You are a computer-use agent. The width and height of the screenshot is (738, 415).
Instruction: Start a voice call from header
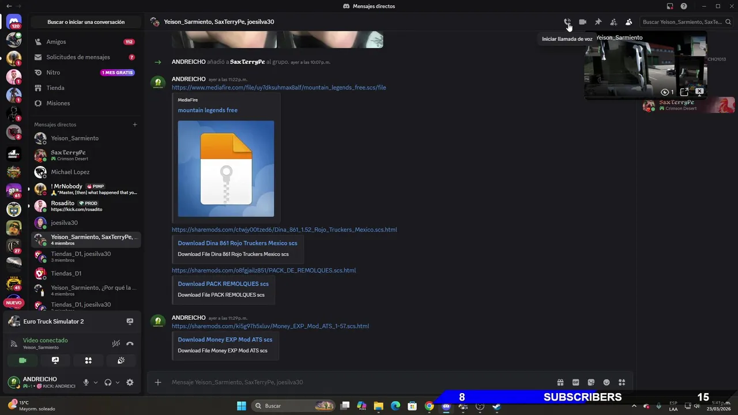pyautogui.click(x=567, y=22)
